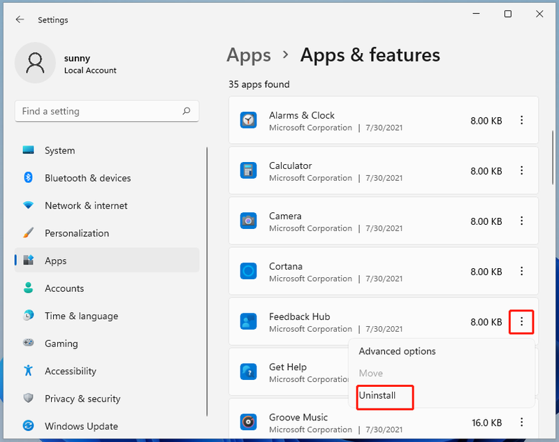The image size is (559, 442).
Task: Click the back arrow icon in Settings
Action: click(20, 20)
